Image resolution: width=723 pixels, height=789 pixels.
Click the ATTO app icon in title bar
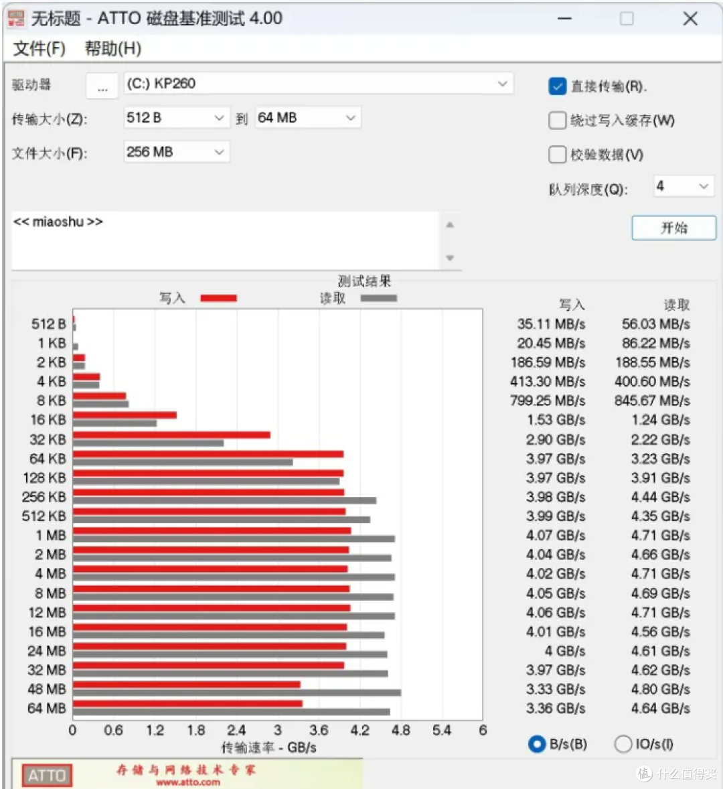point(16,19)
